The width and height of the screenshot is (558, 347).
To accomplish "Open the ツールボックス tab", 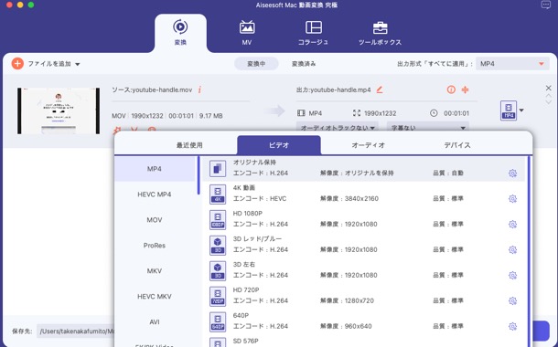I will pyautogui.click(x=380, y=33).
